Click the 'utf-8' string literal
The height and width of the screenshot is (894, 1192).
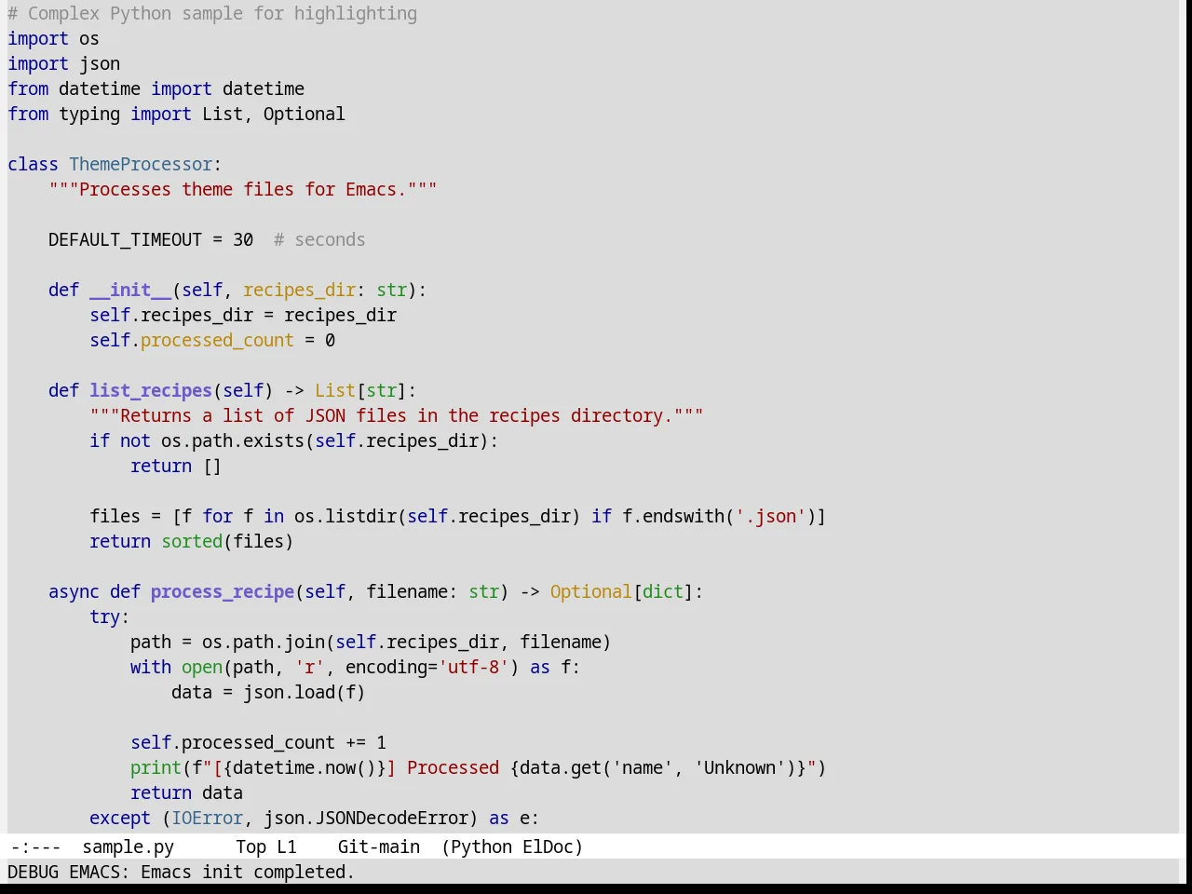[473, 667]
